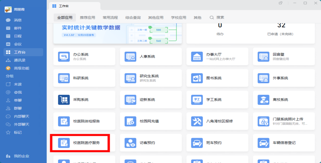Open 我的企业 at sidebar bottom
The width and height of the screenshot is (321, 163).
[21, 156]
